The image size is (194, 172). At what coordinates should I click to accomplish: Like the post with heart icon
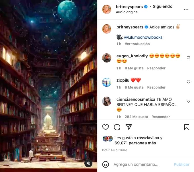105,127
